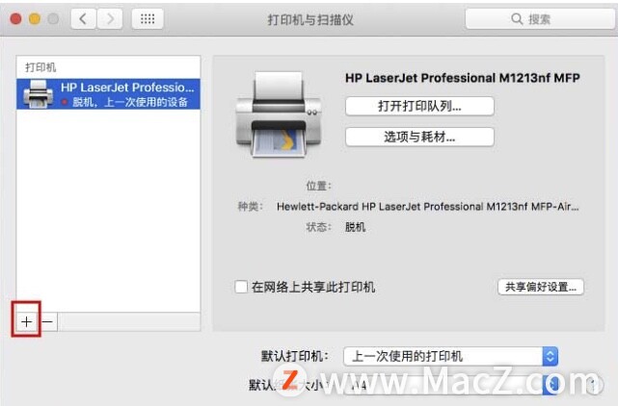Click the red close window button
This screenshot has width=618, height=406.
click(x=15, y=18)
